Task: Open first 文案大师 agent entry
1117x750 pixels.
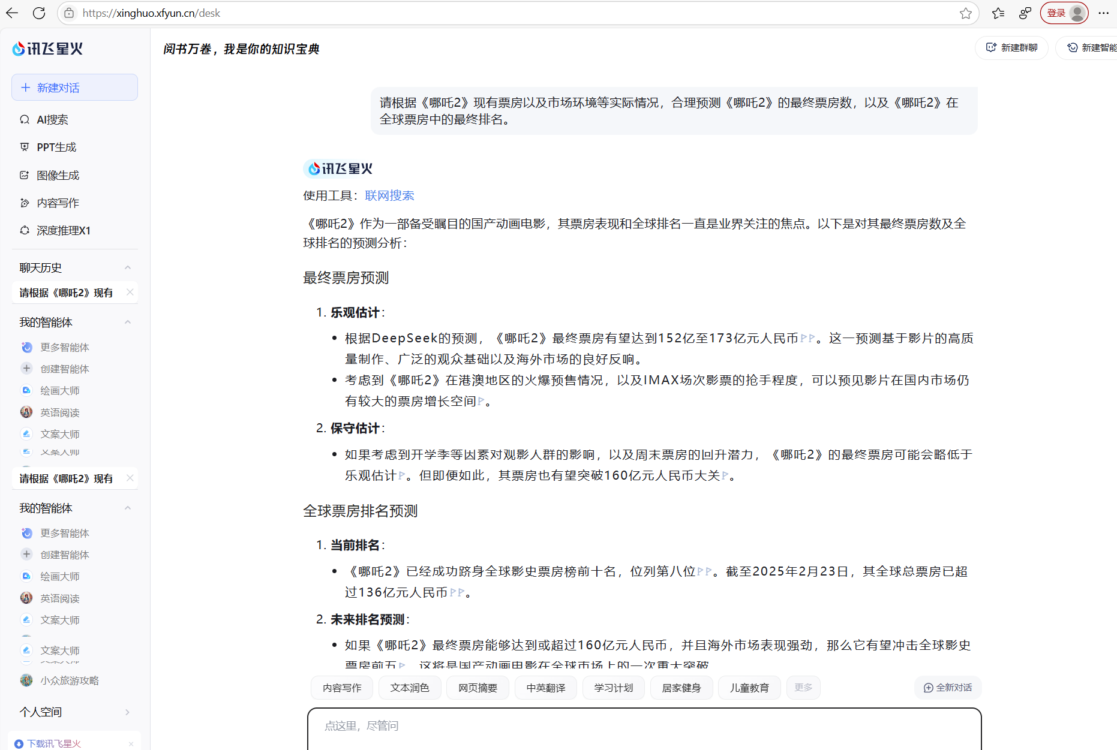Action: coord(60,434)
